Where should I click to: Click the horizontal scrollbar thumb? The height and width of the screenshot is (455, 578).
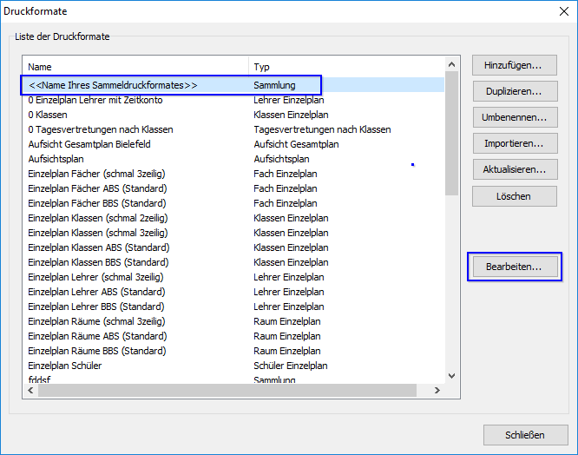(x=227, y=390)
